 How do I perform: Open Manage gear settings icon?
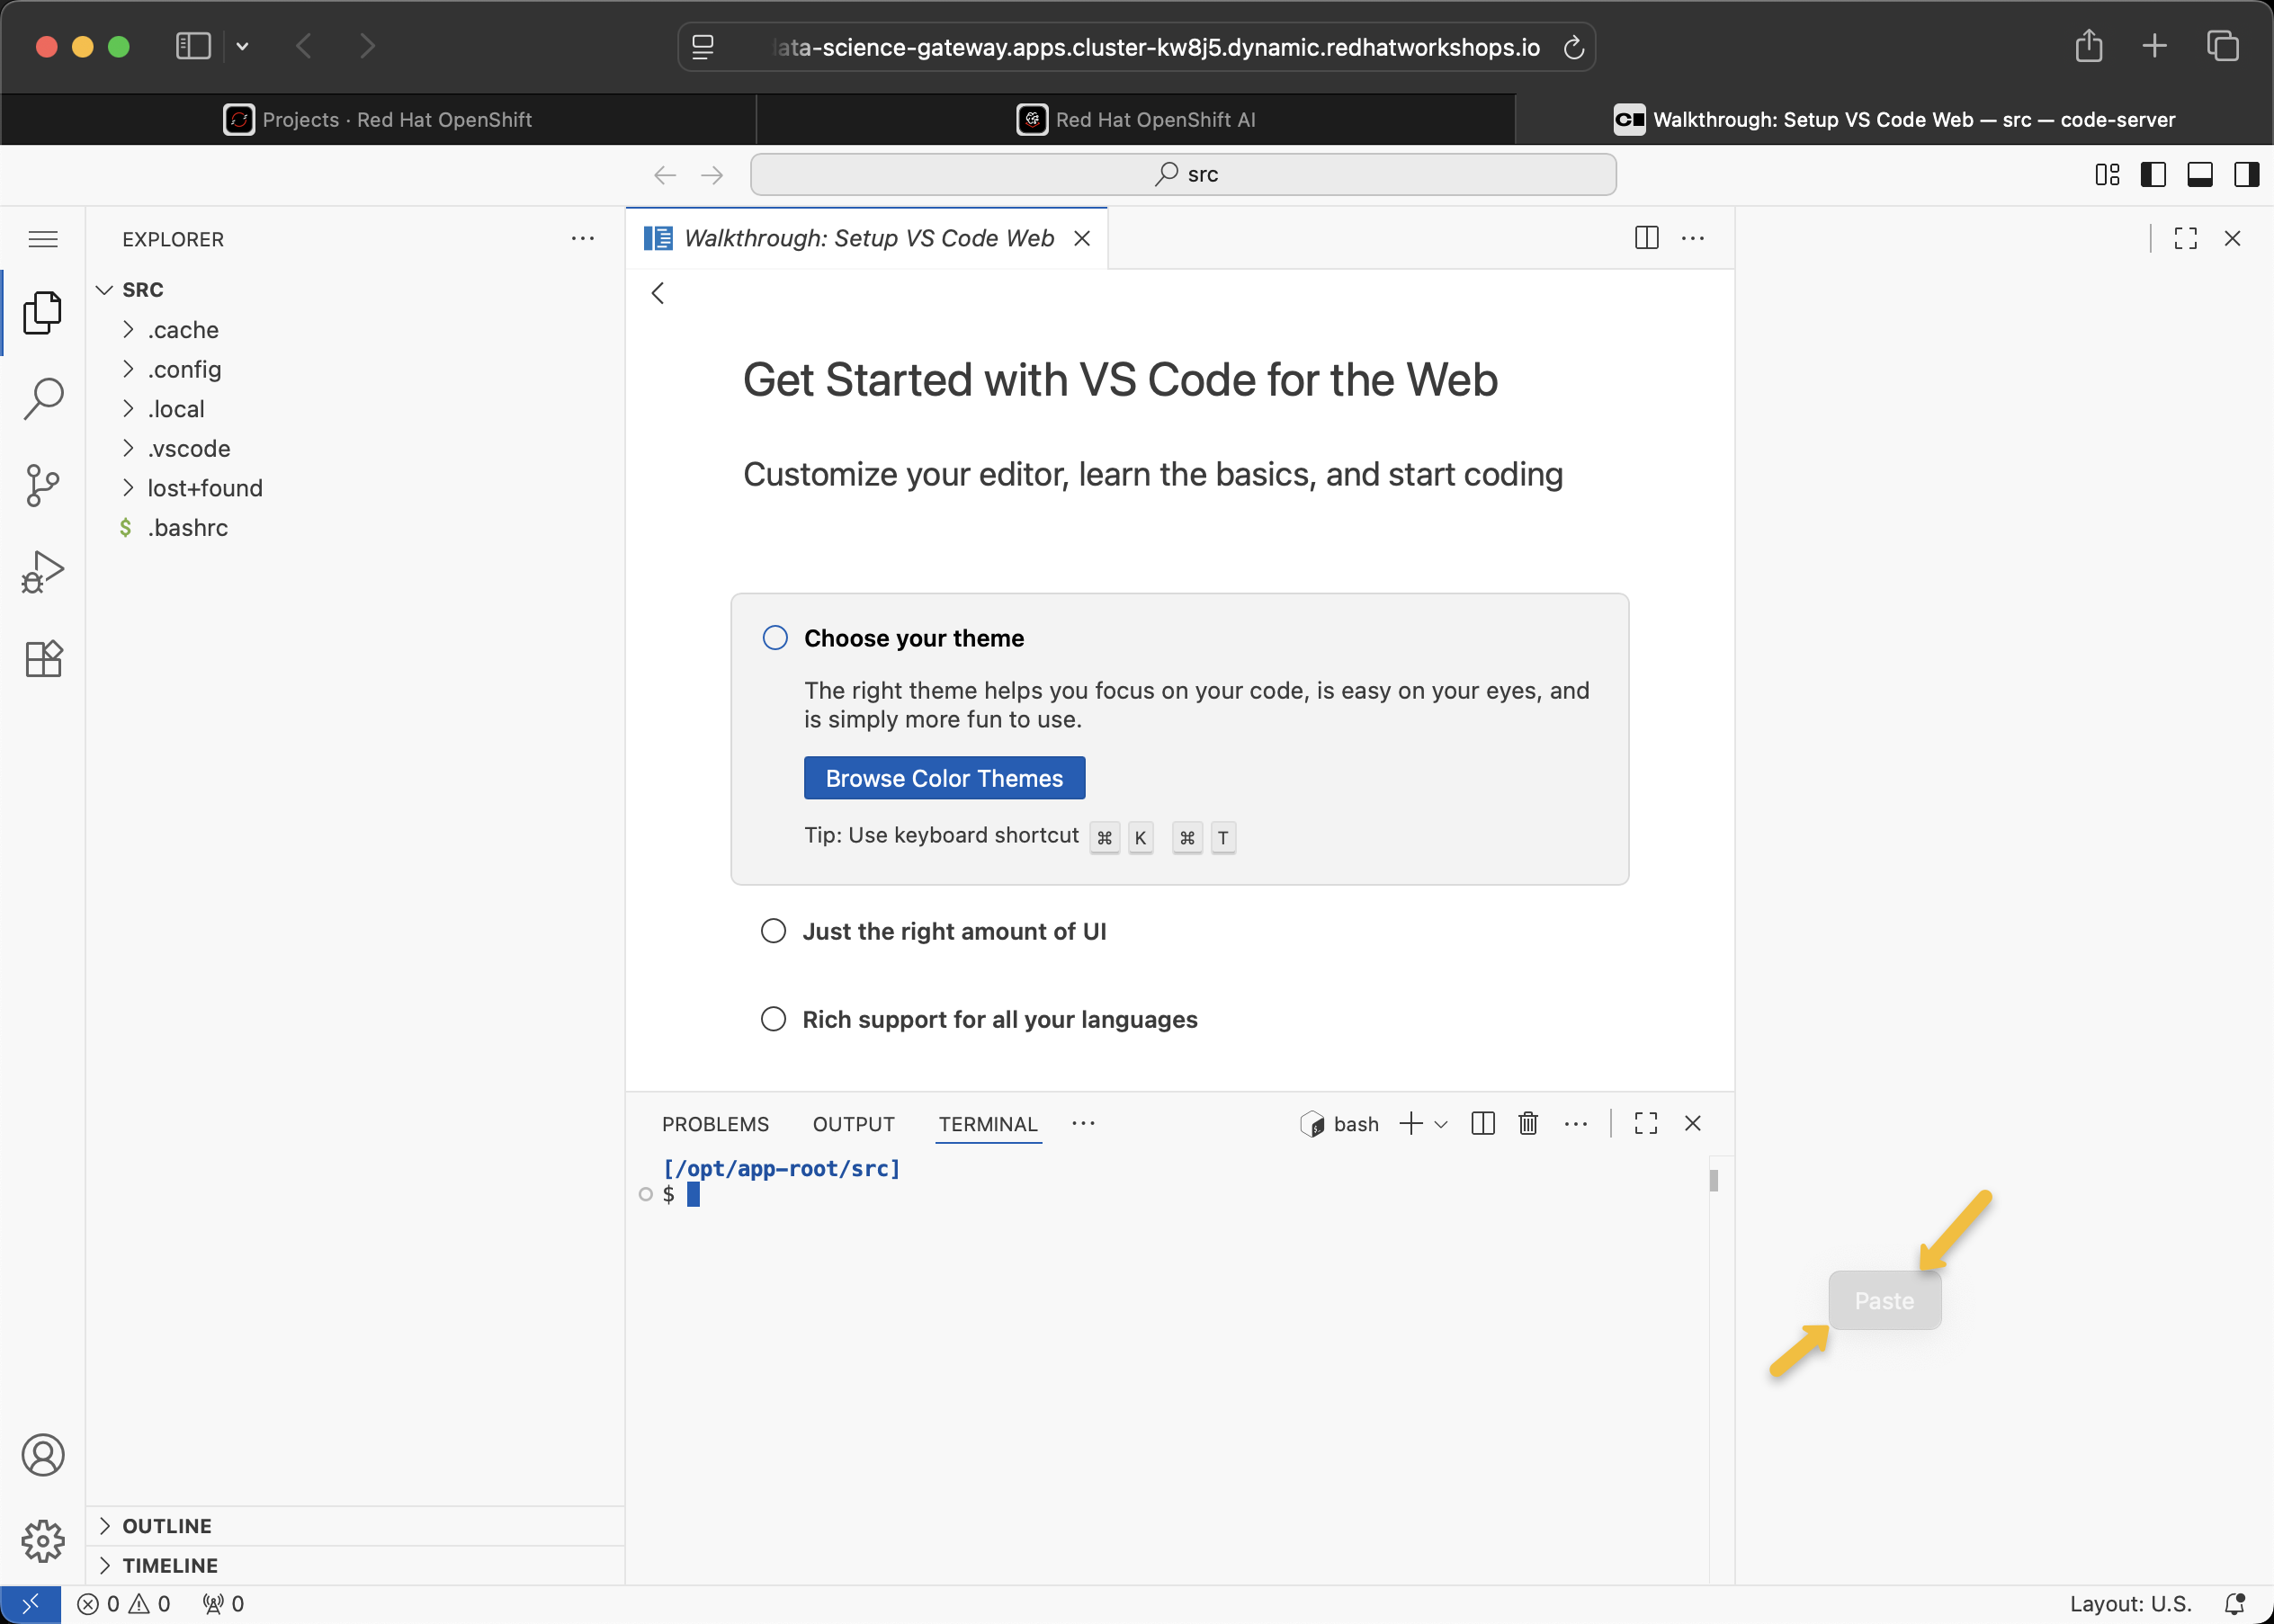[x=43, y=1541]
